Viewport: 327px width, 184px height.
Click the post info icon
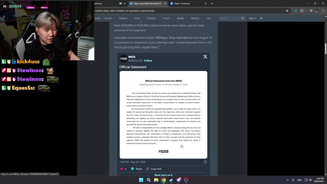click(205, 162)
